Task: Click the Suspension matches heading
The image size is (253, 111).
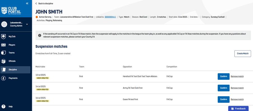Action: [51, 47]
